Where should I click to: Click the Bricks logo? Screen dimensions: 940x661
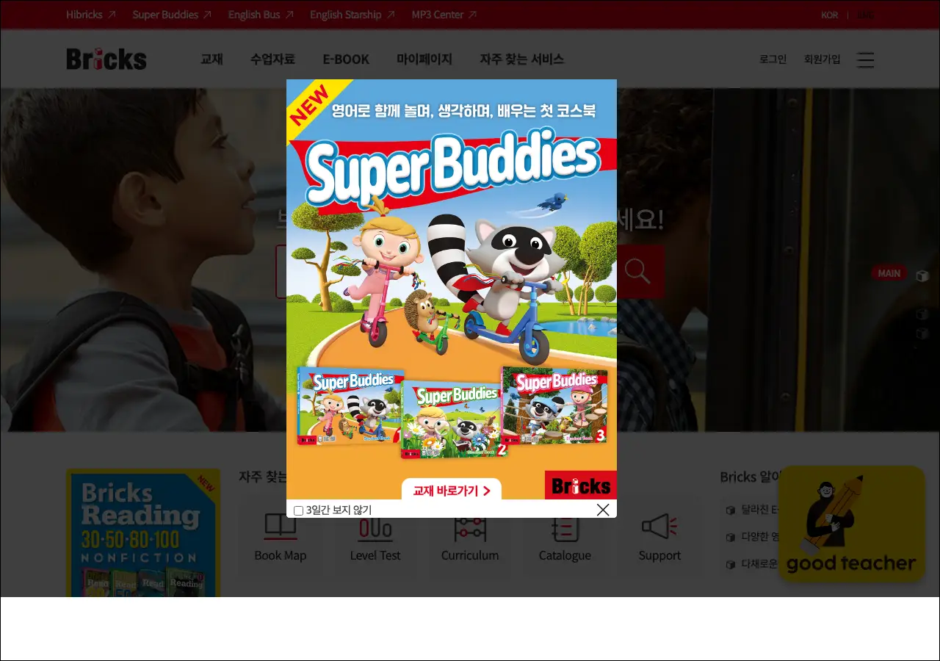click(106, 59)
